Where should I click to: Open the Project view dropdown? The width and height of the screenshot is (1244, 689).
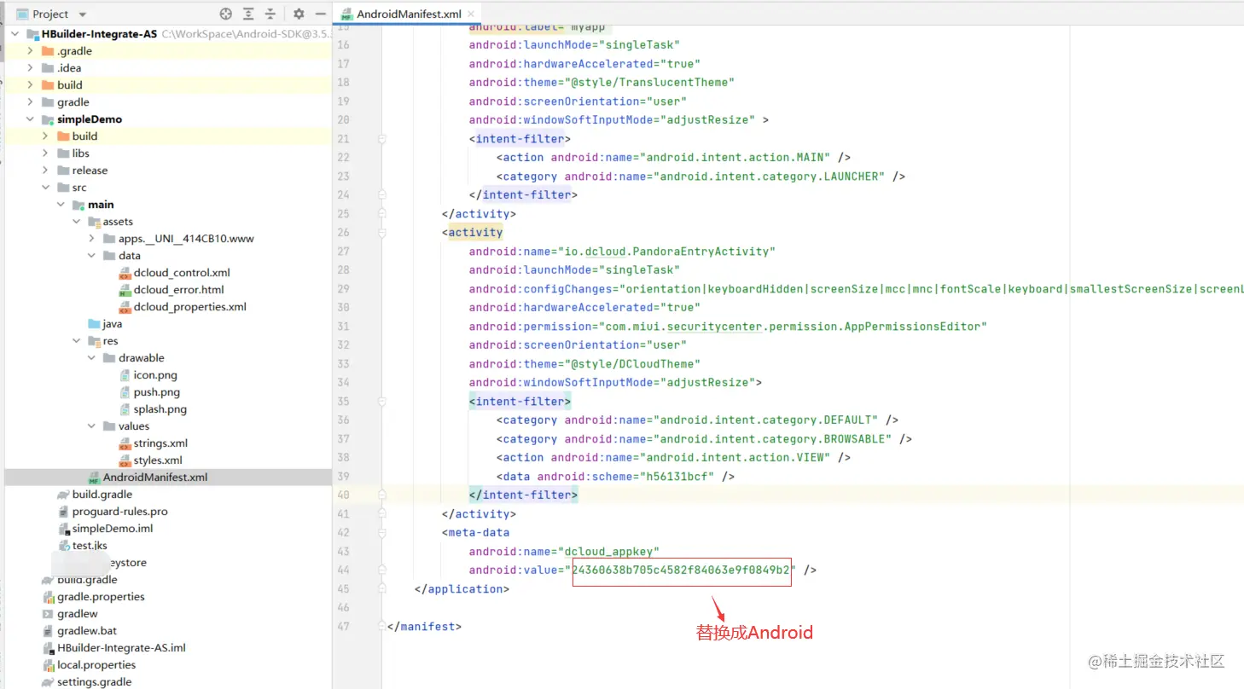[82, 14]
